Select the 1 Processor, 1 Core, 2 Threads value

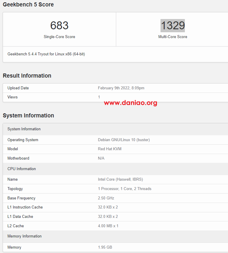[x=125, y=189]
